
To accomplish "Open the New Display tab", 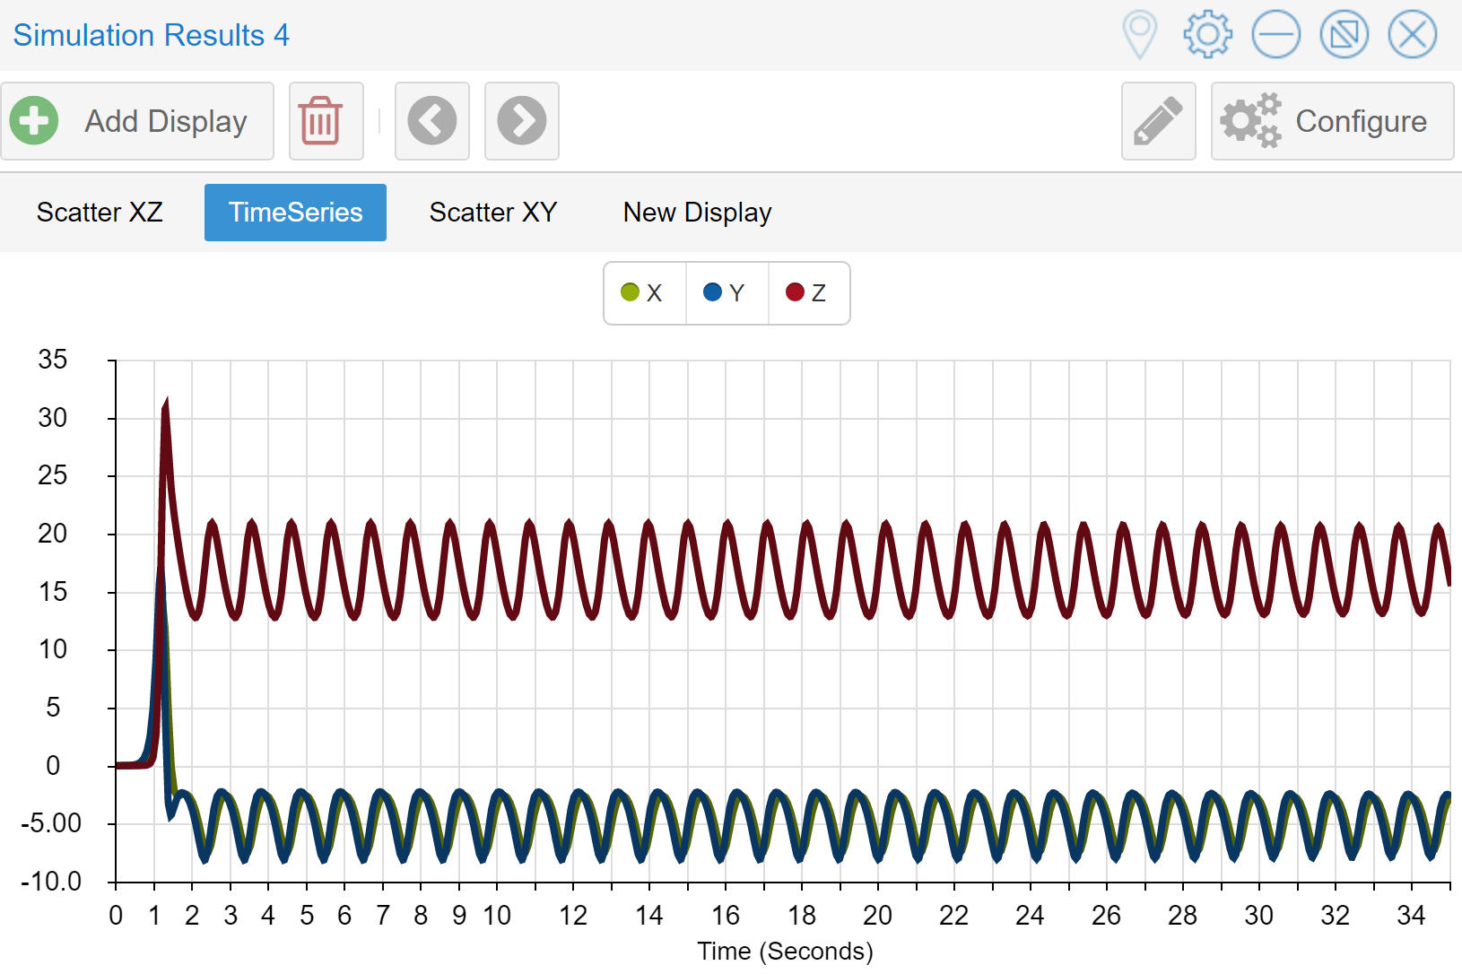I will click(x=697, y=213).
